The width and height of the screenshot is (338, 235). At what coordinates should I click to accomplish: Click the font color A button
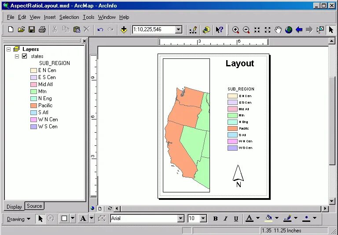[250, 218]
